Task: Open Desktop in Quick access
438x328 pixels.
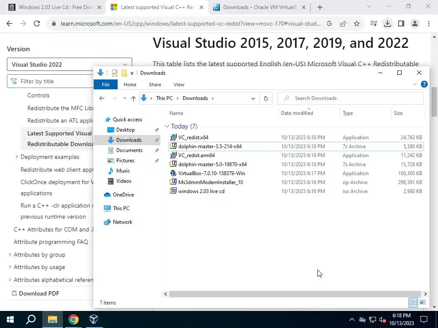Action: pos(125,130)
